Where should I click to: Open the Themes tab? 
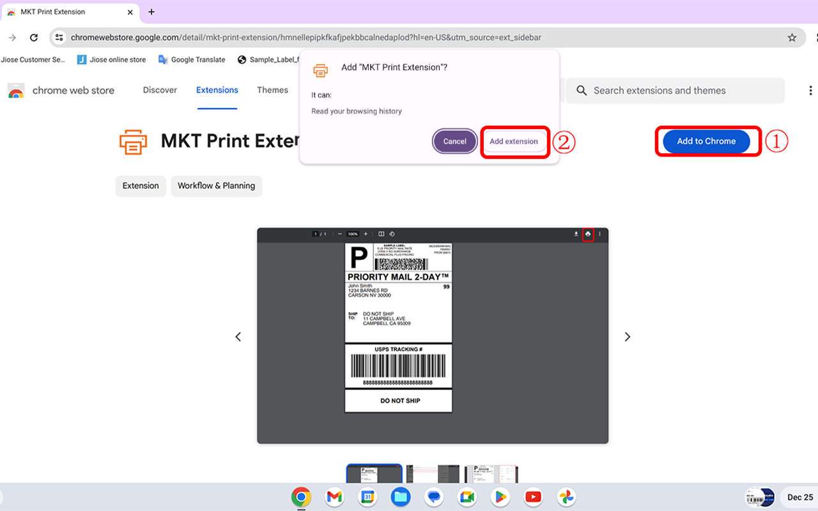pyautogui.click(x=273, y=90)
